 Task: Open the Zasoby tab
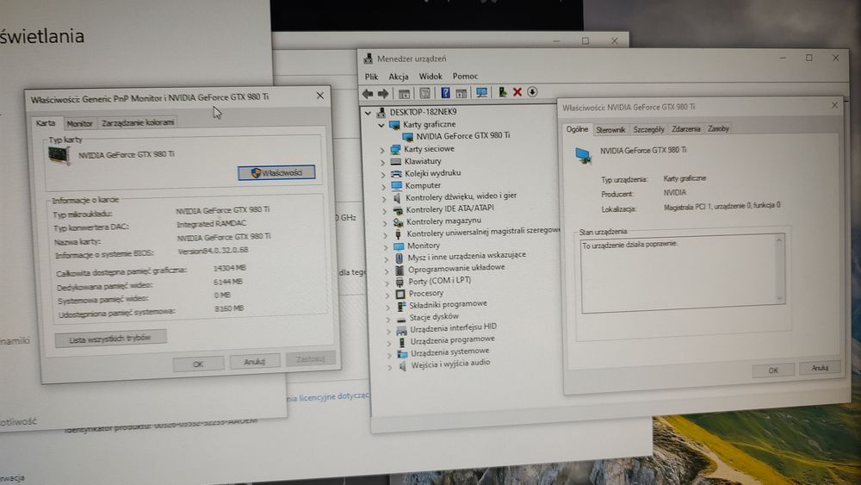[718, 128]
